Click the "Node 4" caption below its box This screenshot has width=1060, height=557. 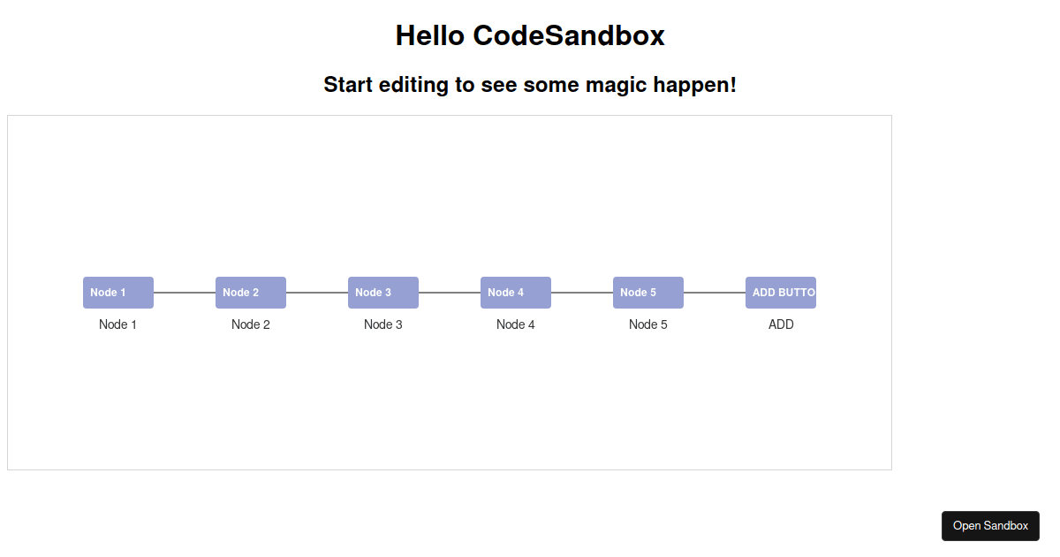coord(516,324)
